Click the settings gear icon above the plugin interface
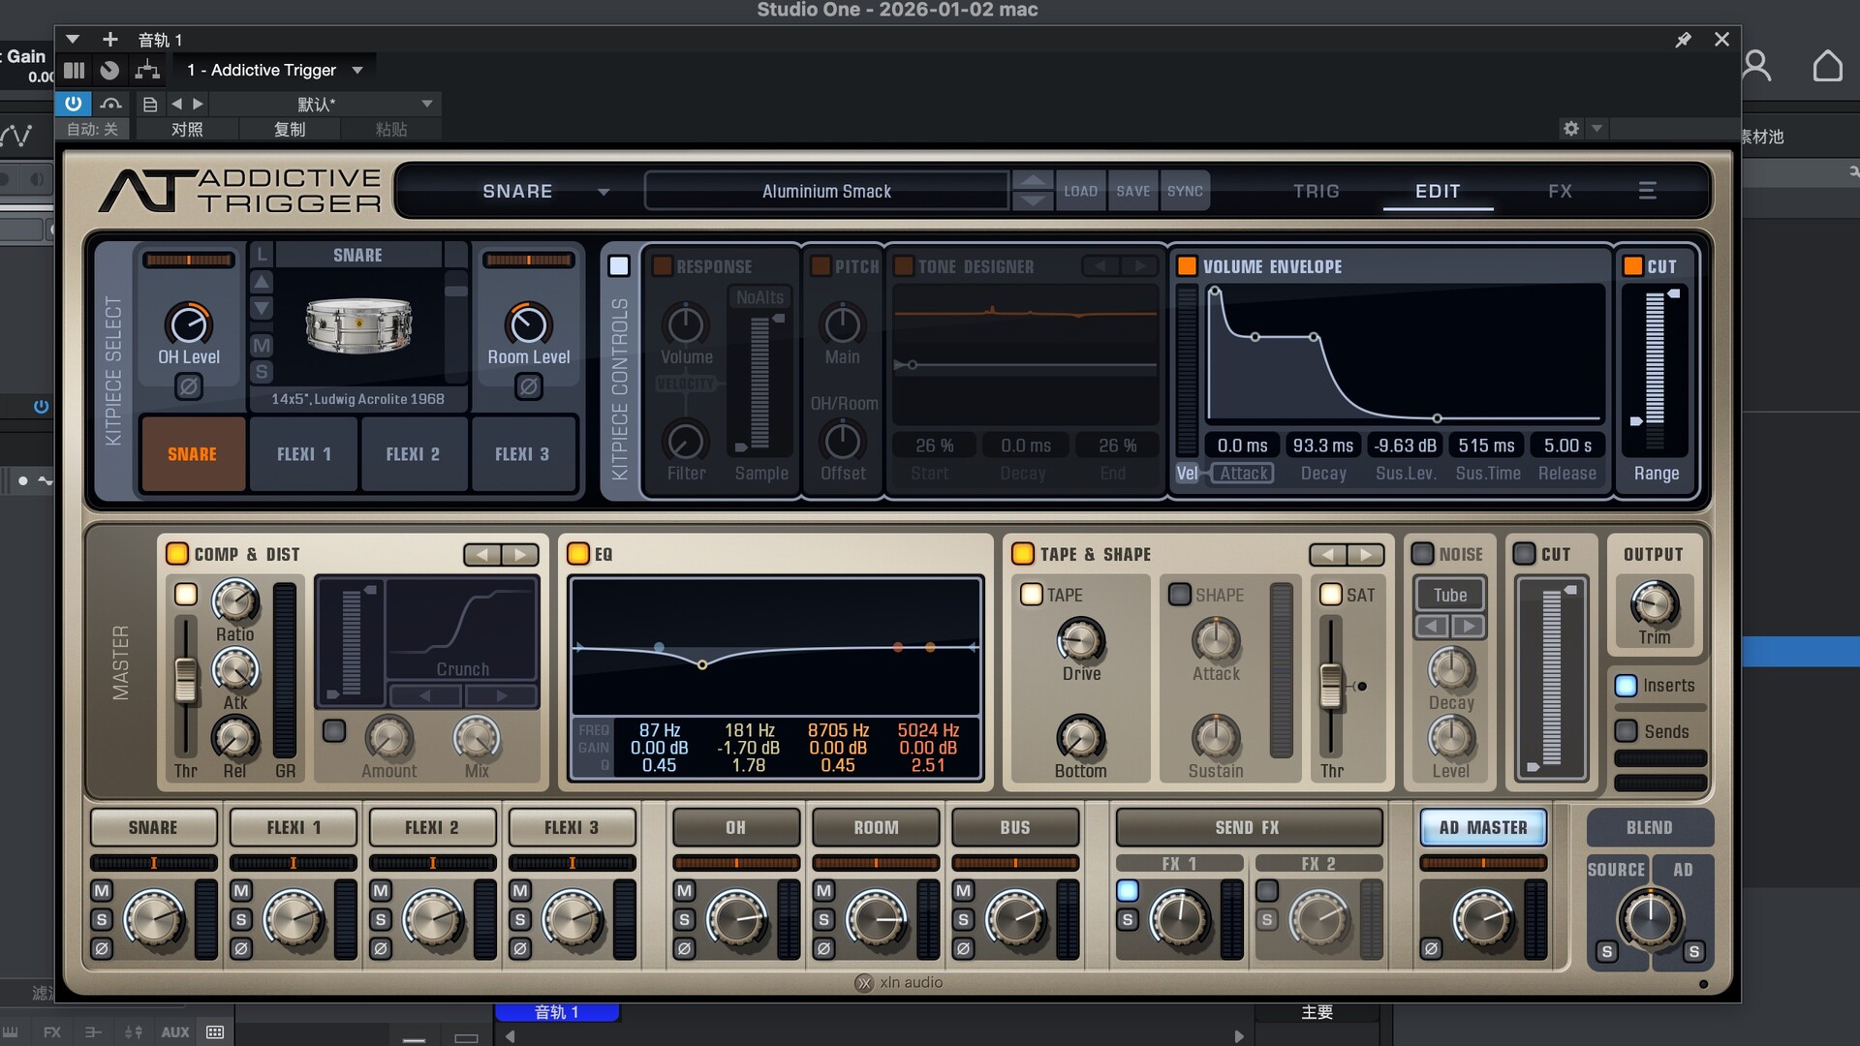This screenshot has width=1860, height=1046. click(x=1570, y=128)
